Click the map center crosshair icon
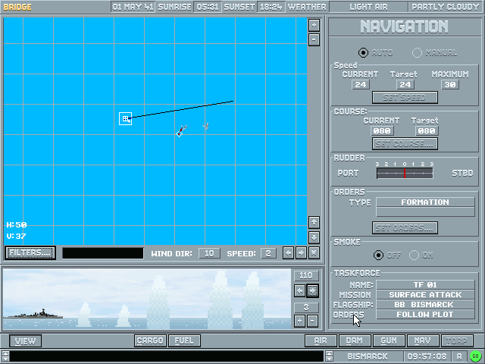Viewport: 485px width, 364px height. pyautogui.click(x=314, y=253)
